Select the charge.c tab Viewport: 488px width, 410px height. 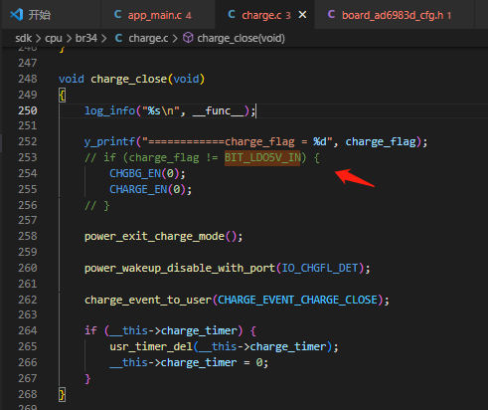265,15
